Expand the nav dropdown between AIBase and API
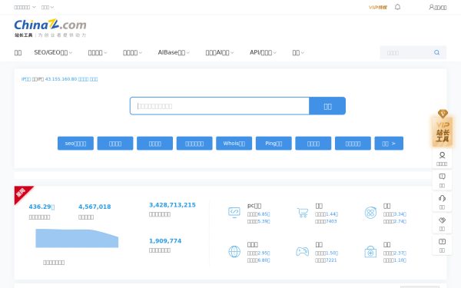This screenshot has width=461, height=288. 219,52
